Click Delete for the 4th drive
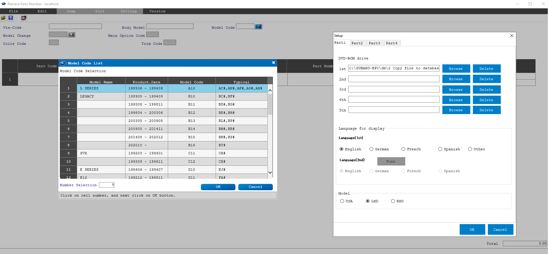This screenshot has width=548, height=254. (x=487, y=100)
